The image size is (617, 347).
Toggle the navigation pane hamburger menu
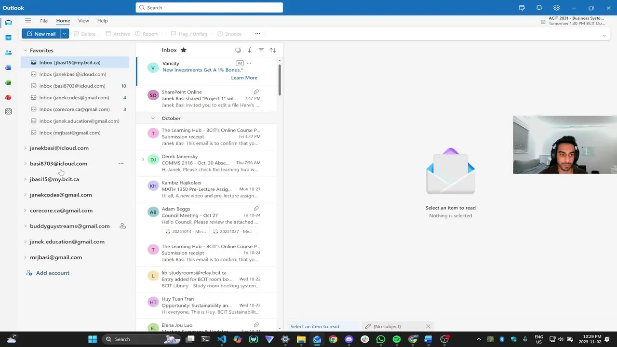28,21
